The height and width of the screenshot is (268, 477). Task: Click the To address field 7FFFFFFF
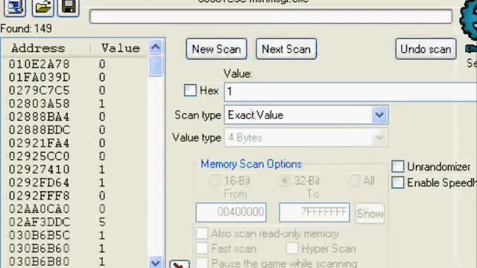pyautogui.click(x=315, y=212)
